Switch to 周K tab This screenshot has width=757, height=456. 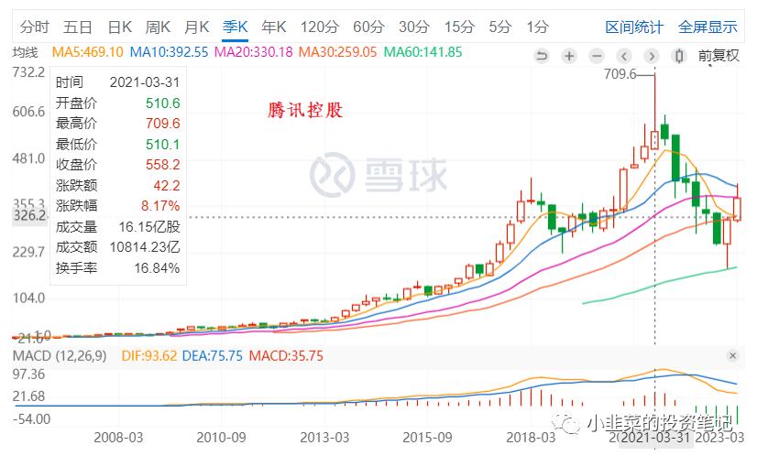158,27
